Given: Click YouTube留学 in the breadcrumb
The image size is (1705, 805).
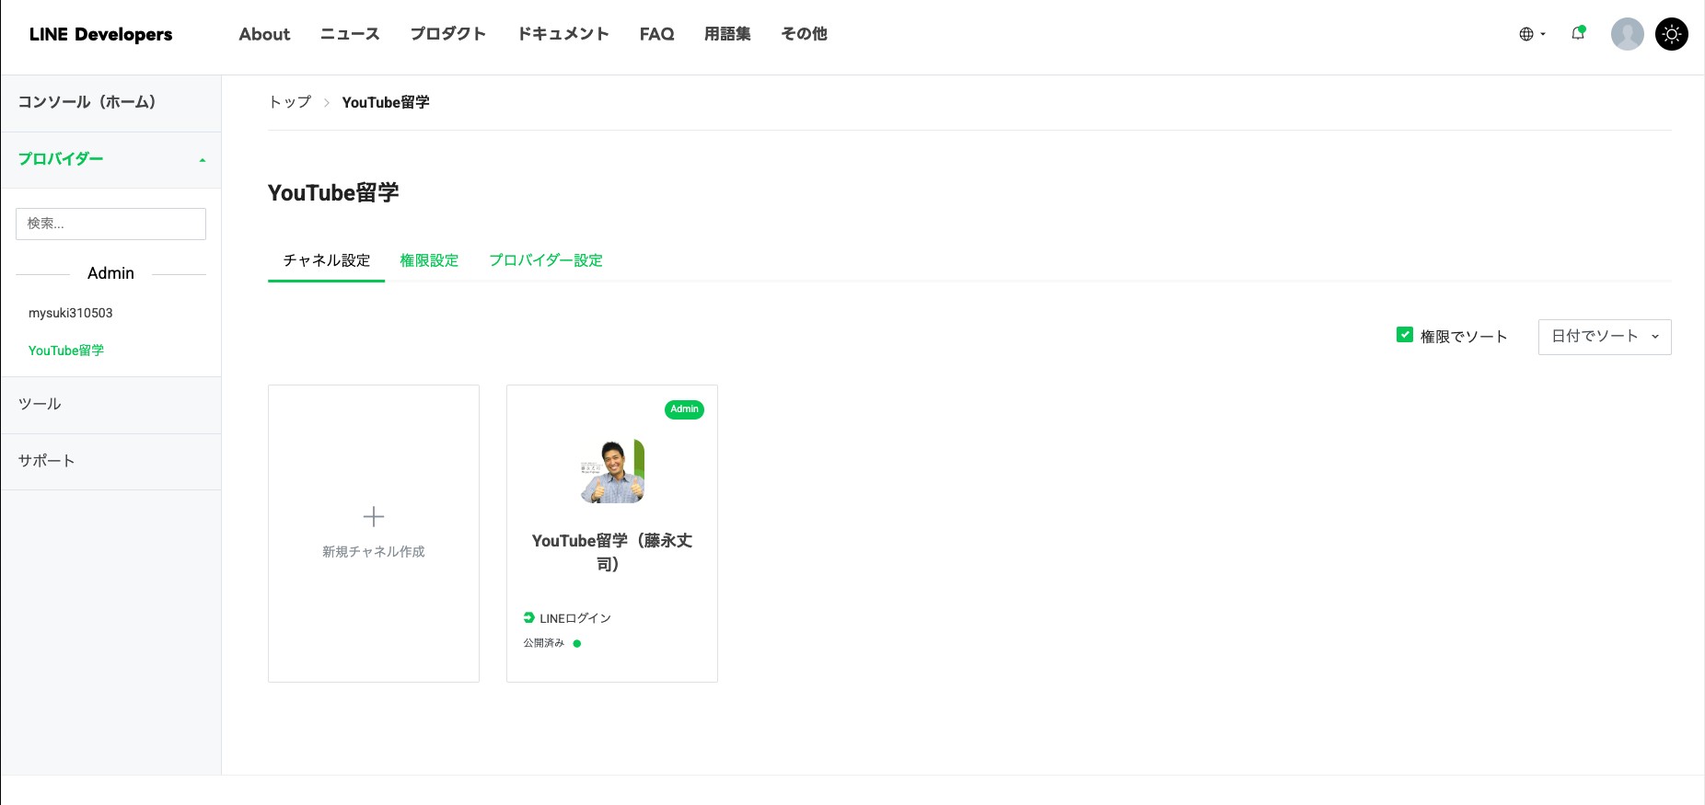Looking at the screenshot, I should tap(386, 102).
